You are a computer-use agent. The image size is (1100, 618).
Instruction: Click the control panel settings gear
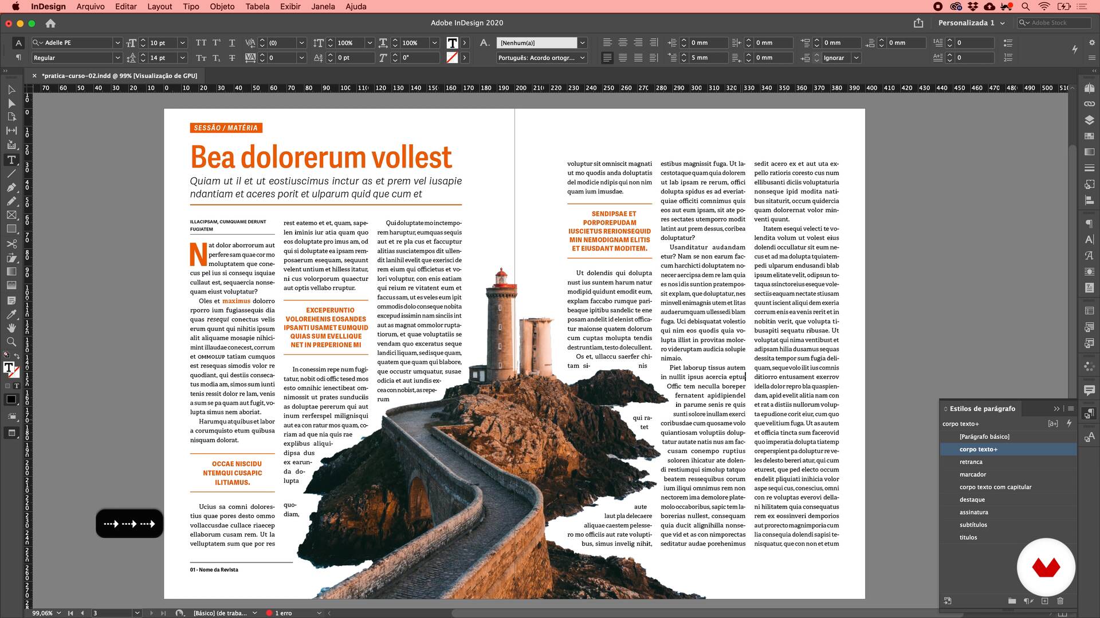(1092, 42)
